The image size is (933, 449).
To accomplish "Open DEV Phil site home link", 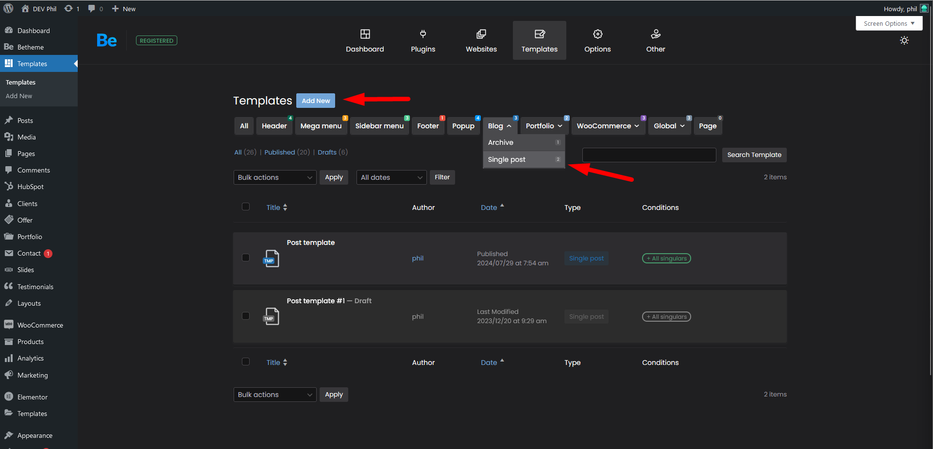I will click(x=39, y=9).
